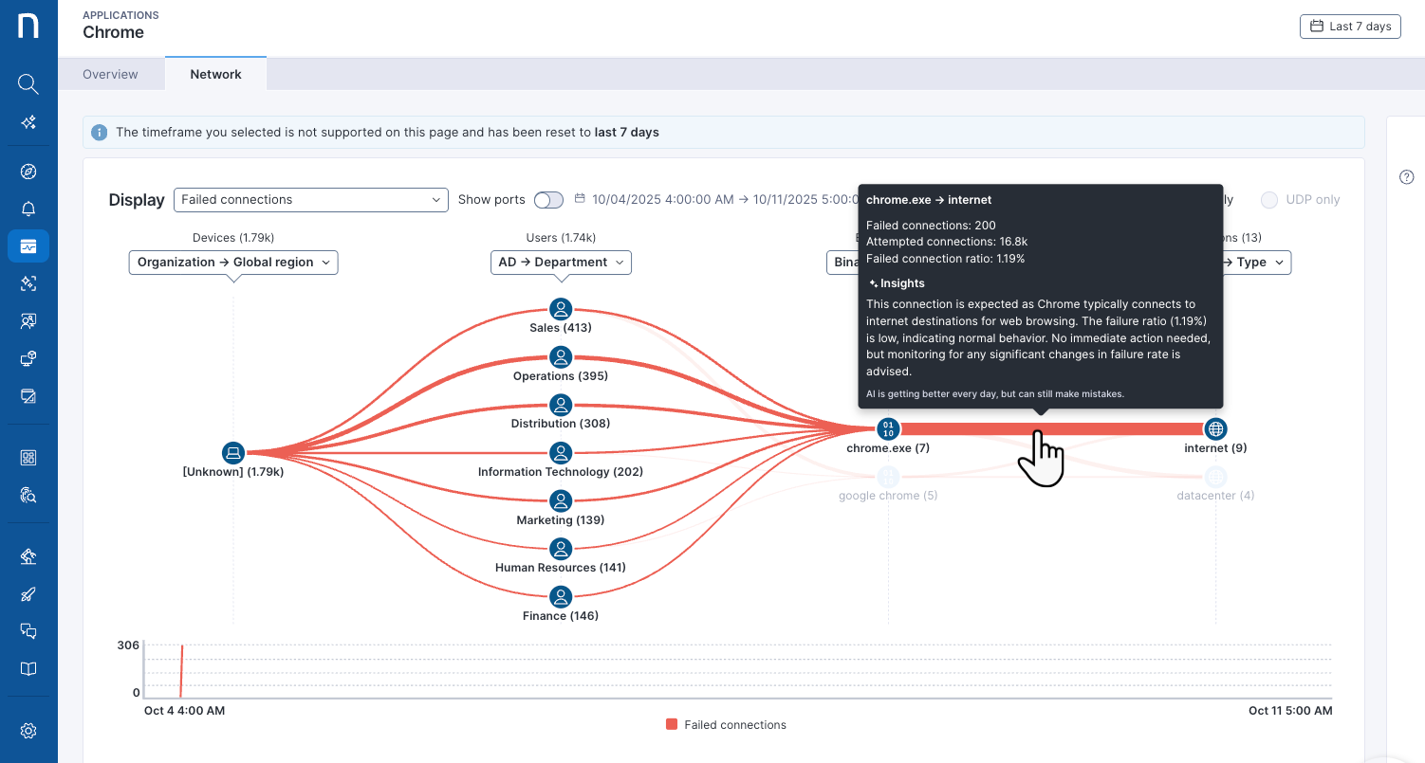Image resolution: width=1425 pixels, height=763 pixels.
Task: Select the Network tab
Action: click(215, 74)
